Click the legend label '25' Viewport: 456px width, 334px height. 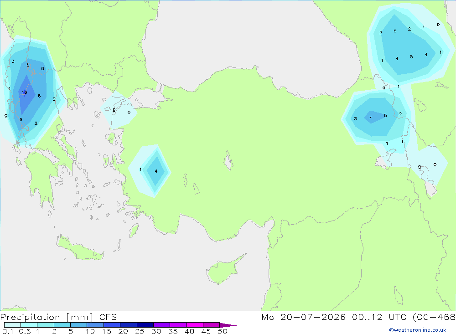(x=140, y=331)
